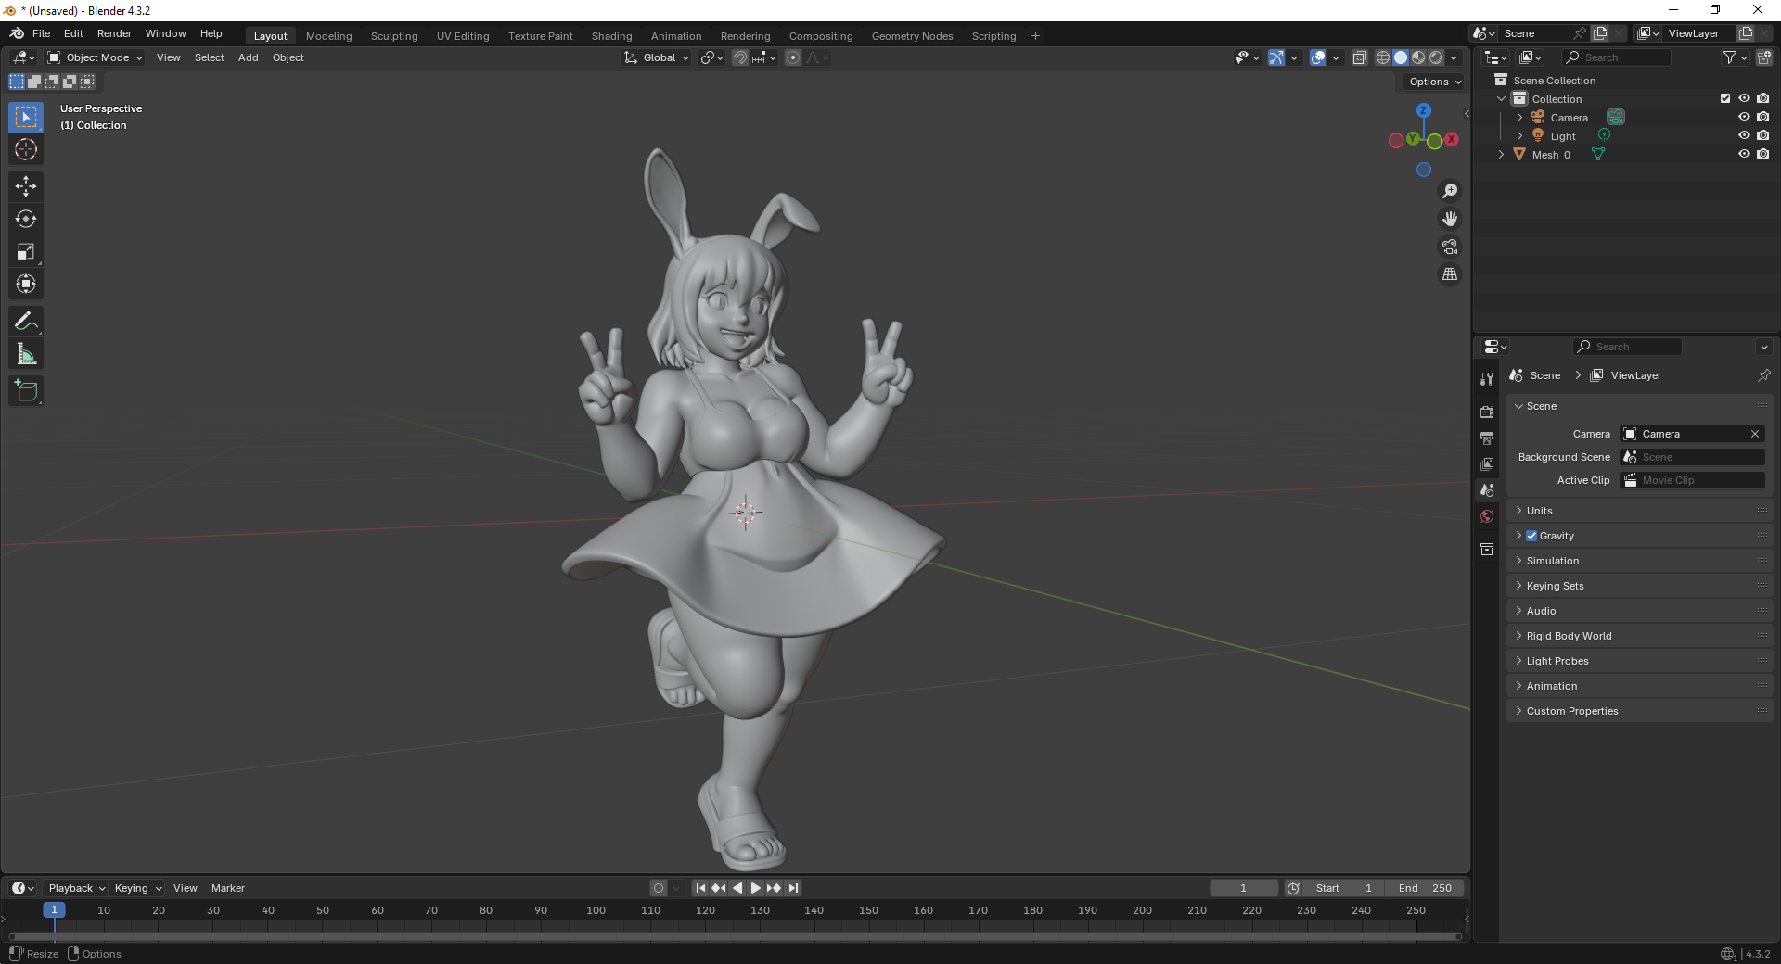Open the Object Mode dropdown
The width and height of the screenshot is (1781, 964).
tap(96, 57)
